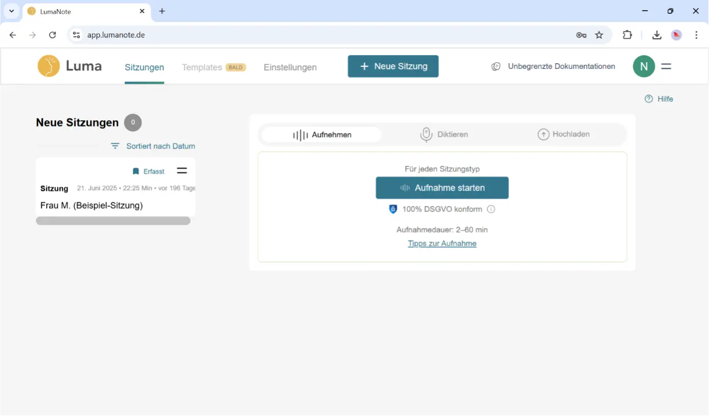
Task: Bookmark this page with star icon
Action: pos(599,35)
